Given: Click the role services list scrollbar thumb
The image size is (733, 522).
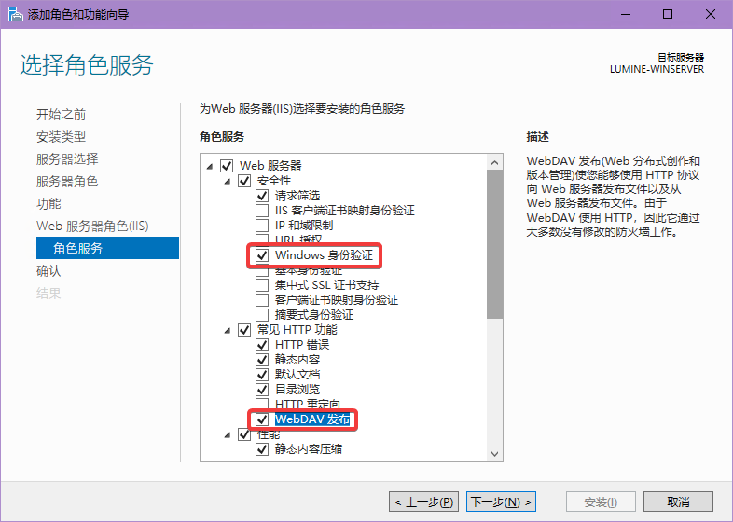Looking at the screenshot, I should coord(495,242).
